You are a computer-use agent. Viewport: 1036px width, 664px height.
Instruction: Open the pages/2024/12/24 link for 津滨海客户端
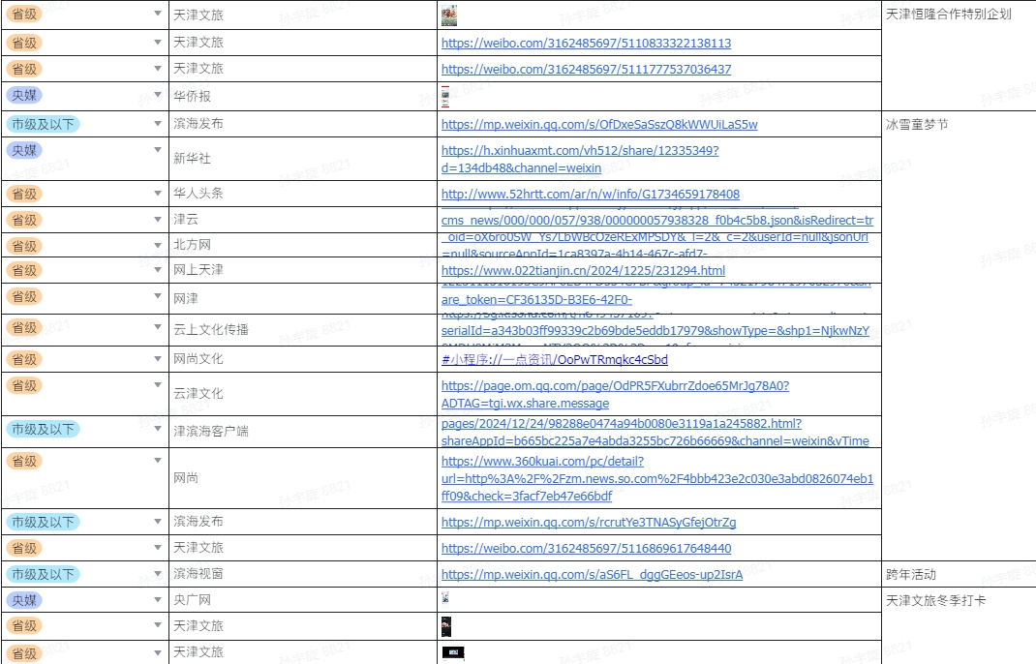tap(655, 432)
